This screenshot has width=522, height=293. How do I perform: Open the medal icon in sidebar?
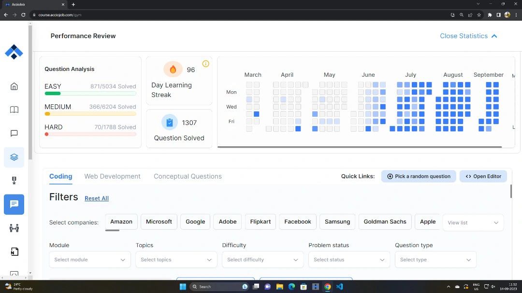[x=14, y=181]
